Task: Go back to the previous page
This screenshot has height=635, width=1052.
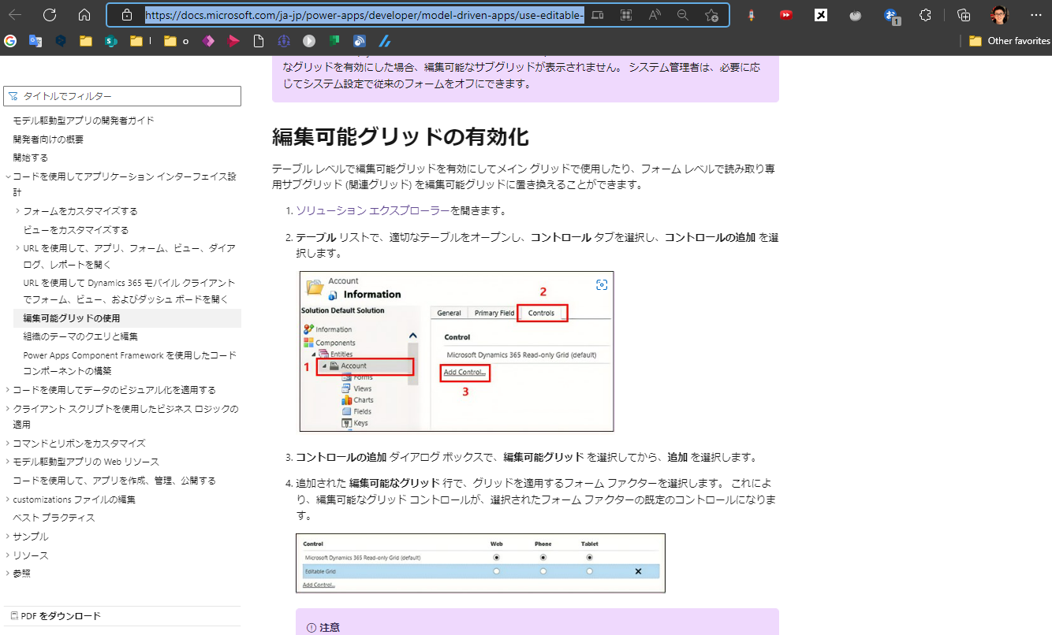Action: (x=15, y=14)
